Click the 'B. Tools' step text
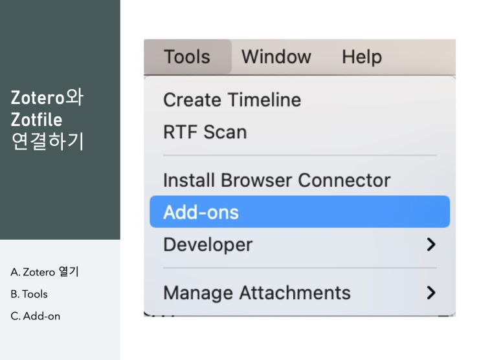Image resolution: width=481 pixels, height=360 pixels. tap(29, 294)
